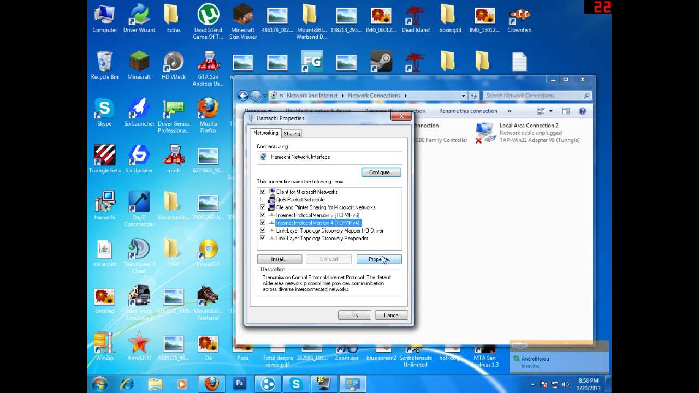Uncheck Topology Discovery Mapper I/O Driver checkbox
699x393 pixels.
[x=263, y=230]
